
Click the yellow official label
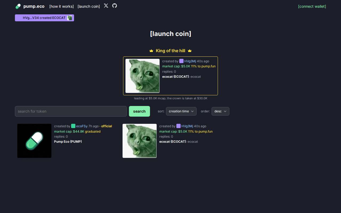click(x=107, y=126)
